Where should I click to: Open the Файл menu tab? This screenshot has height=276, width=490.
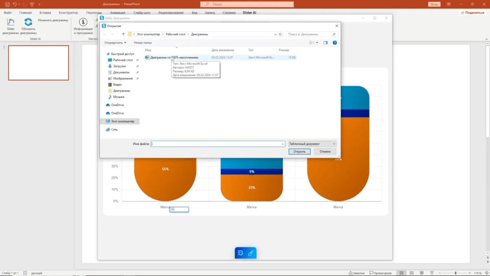click(x=8, y=13)
